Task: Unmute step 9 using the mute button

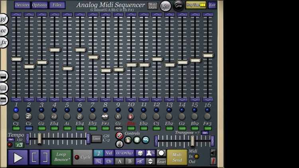Action: pyautogui.click(x=118, y=128)
